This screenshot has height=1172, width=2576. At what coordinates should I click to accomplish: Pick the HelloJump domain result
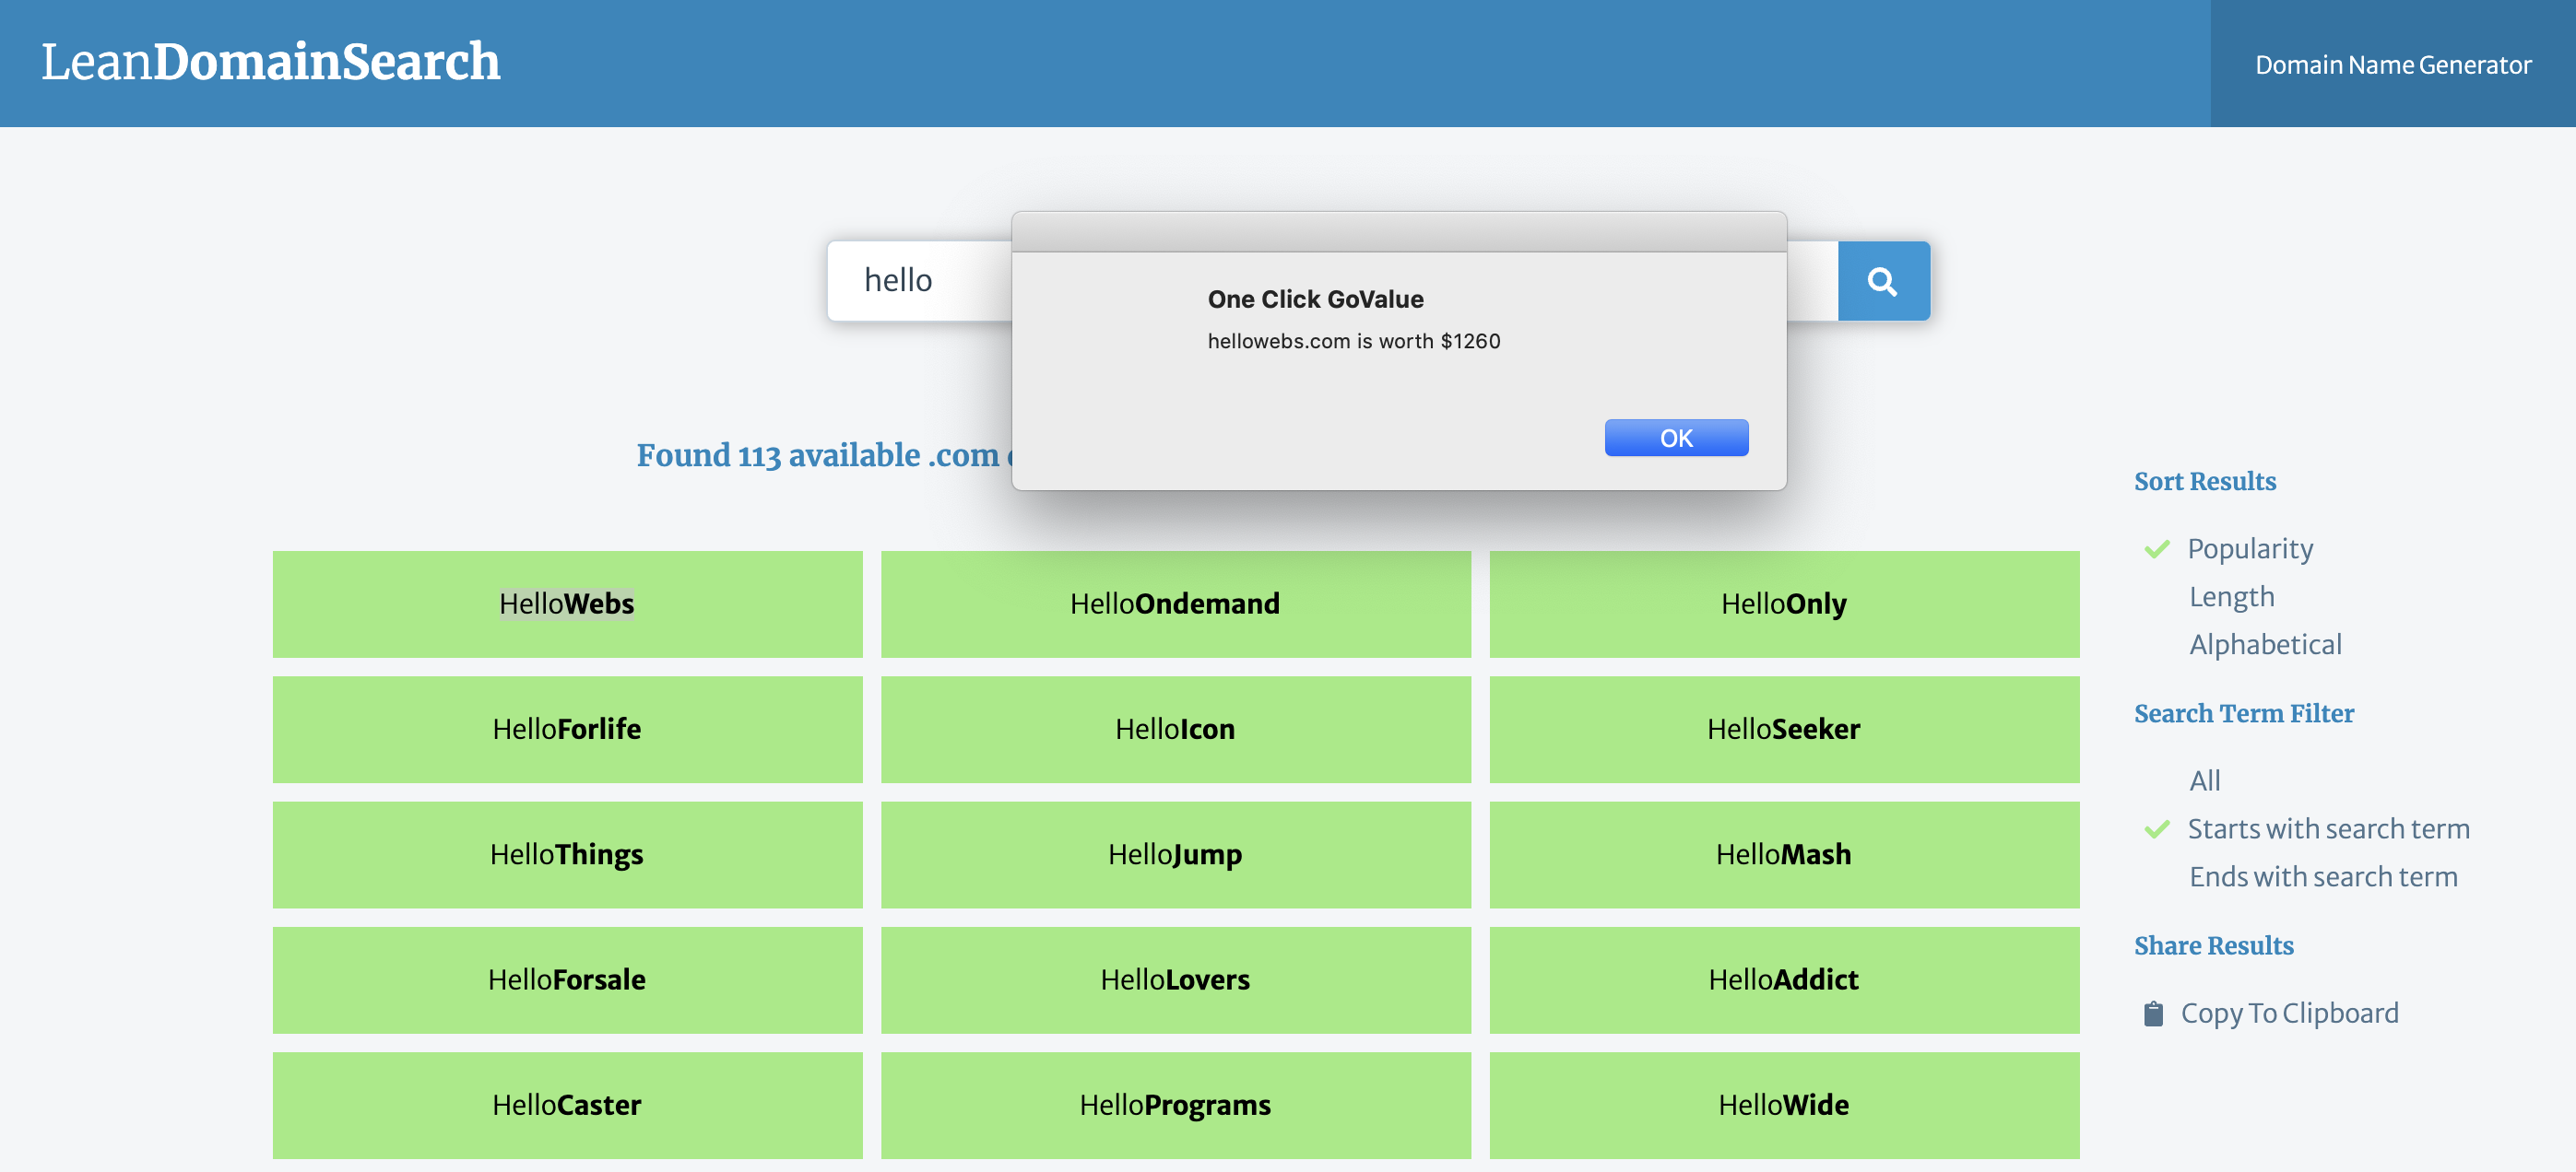[1175, 854]
